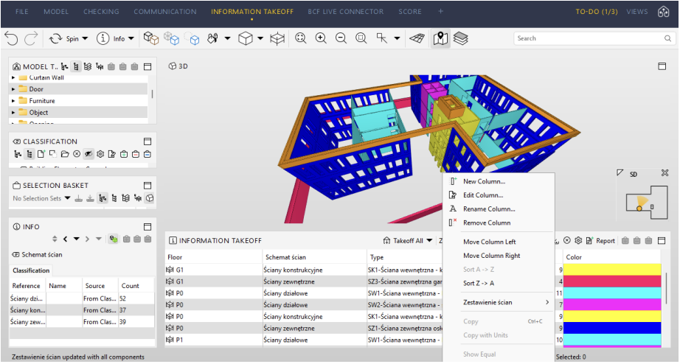Click the floor plane cube icon

[277, 38]
